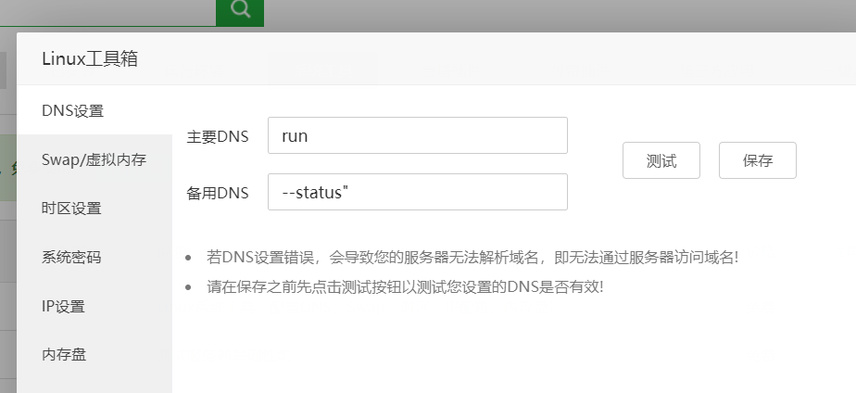Click the 备用DNS label
This screenshot has height=393, width=856.
(x=218, y=193)
